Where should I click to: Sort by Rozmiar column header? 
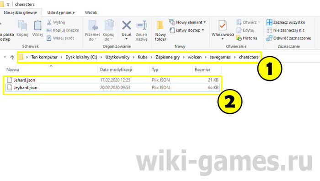click(x=203, y=69)
